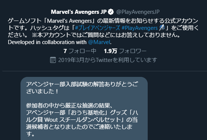This screenshot has width=207, height=140.
Task: Open the #プレイアベンジャーズ hashtag link
Action: (98, 28)
